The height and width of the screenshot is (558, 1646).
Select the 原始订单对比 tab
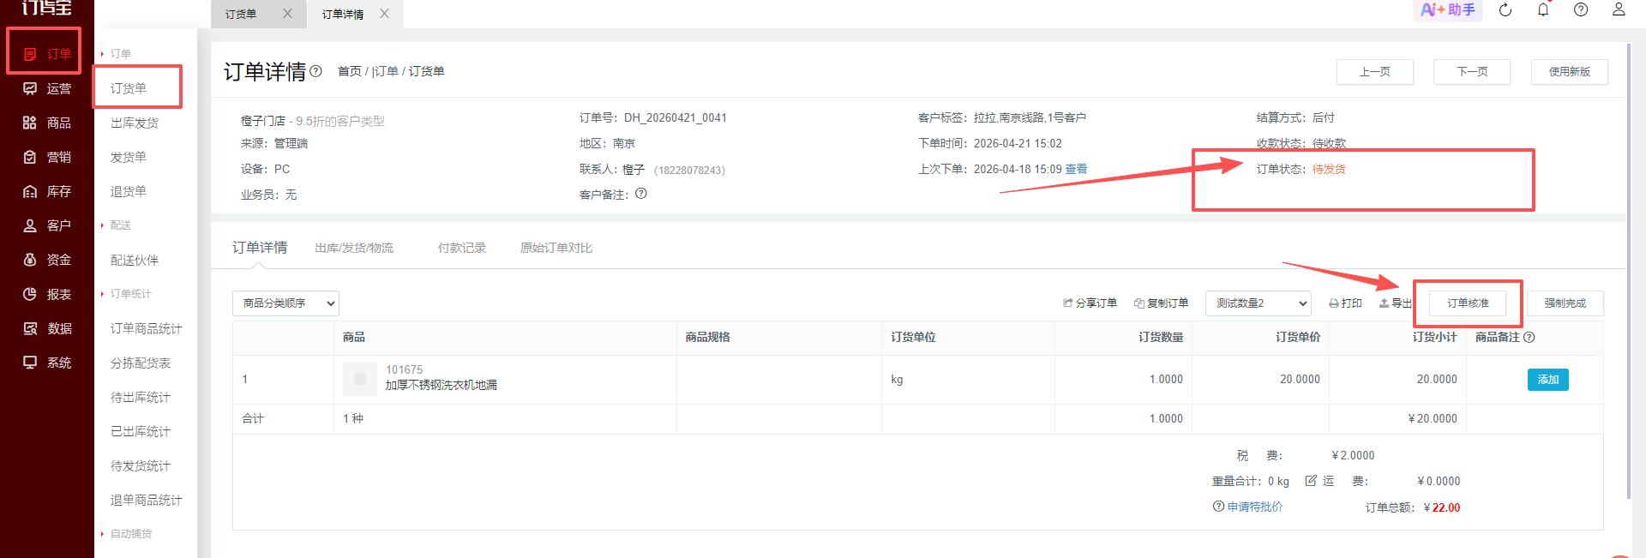click(556, 248)
